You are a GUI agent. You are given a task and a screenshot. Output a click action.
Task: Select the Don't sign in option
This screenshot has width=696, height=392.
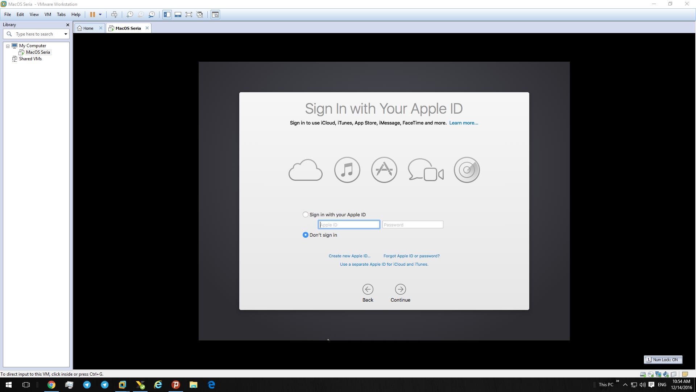click(x=306, y=235)
